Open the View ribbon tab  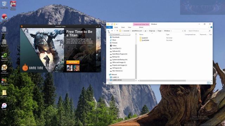click(x=130, y=27)
